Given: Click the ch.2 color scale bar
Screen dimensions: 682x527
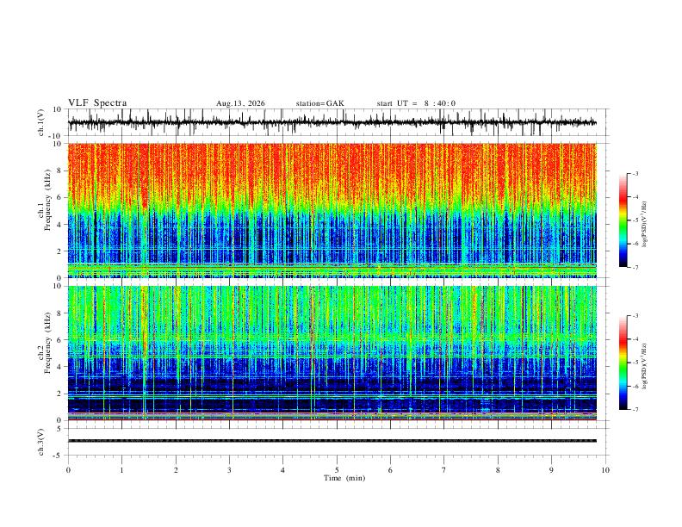Looking at the screenshot, I should (623, 363).
